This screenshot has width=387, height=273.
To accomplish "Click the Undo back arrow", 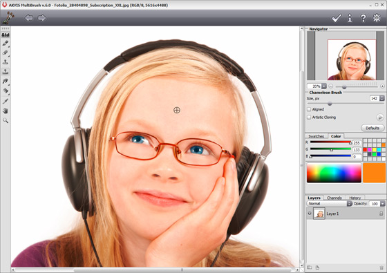I will [x=29, y=18].
